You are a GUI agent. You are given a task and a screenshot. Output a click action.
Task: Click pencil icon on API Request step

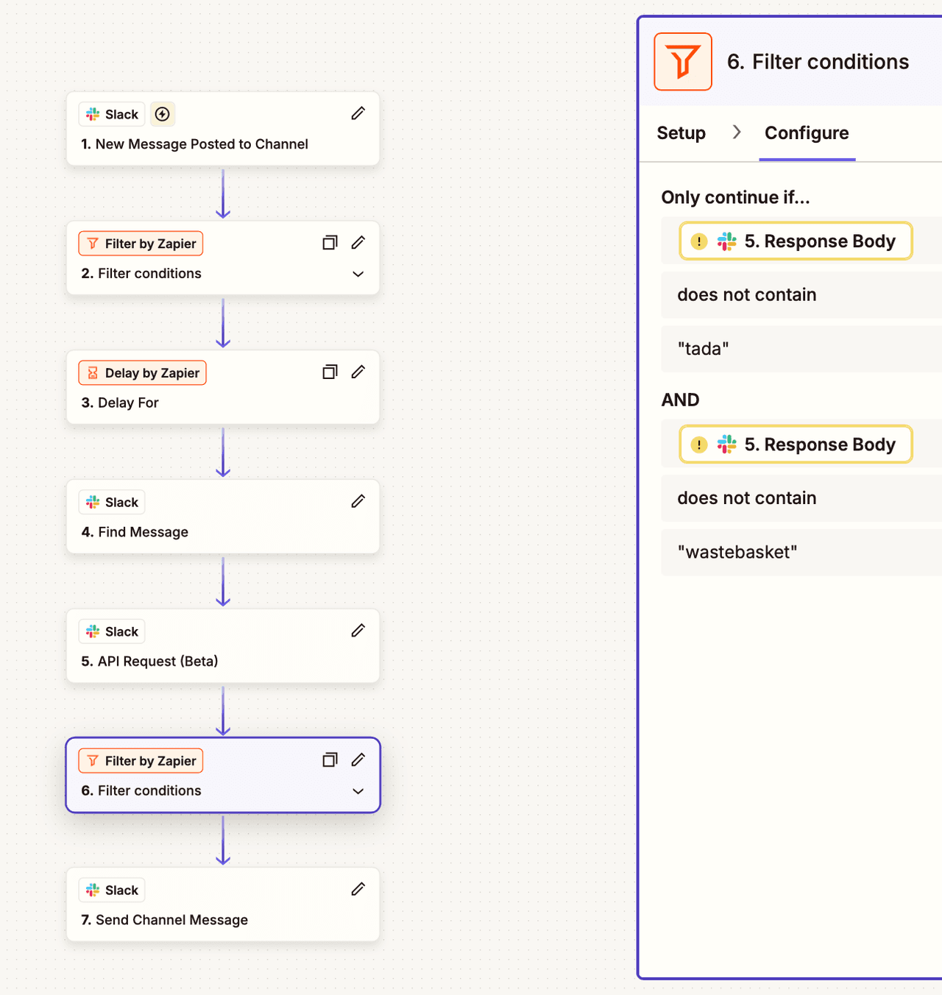[x=358, y=631]
